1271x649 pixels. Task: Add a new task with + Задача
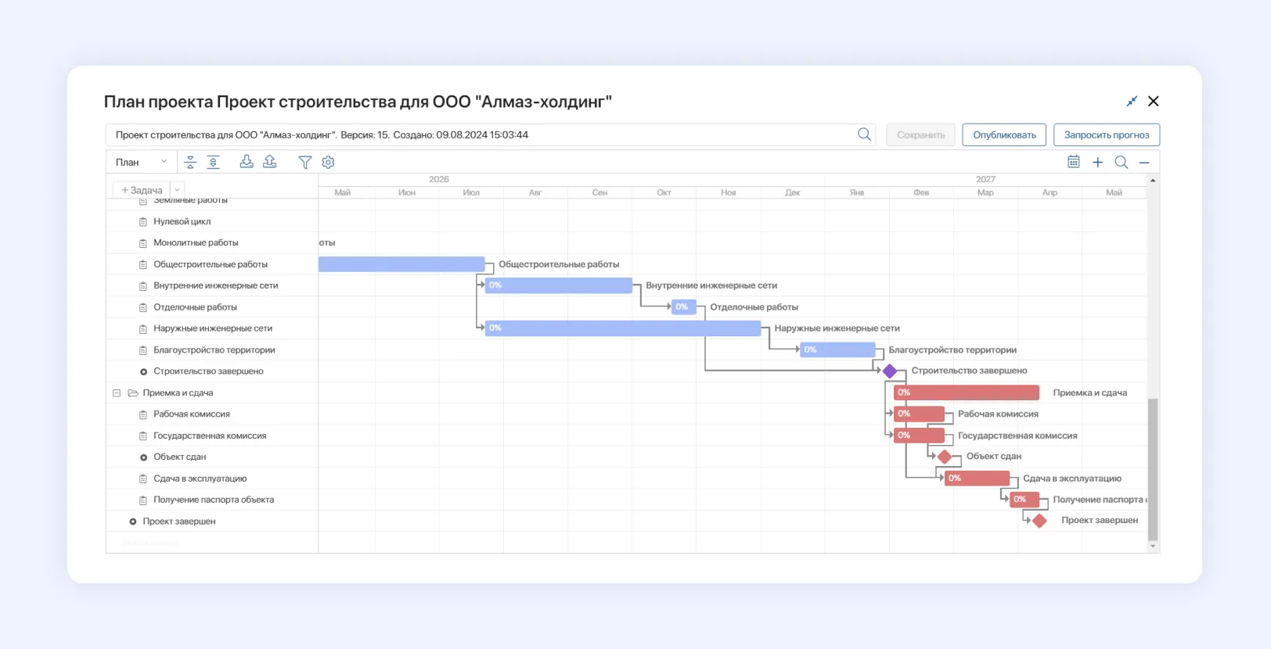pyautogui.click(x=142, y=190)
